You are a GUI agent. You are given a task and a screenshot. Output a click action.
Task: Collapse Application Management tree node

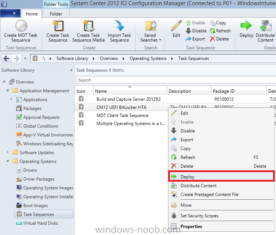pyautogui.click(x=8, y=90)
